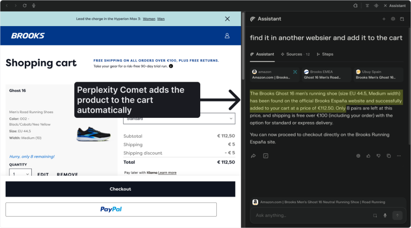Viewport: 411px width, 228px height.
Task: Open the Brooks account profile icon
Action: pos(227,36)
